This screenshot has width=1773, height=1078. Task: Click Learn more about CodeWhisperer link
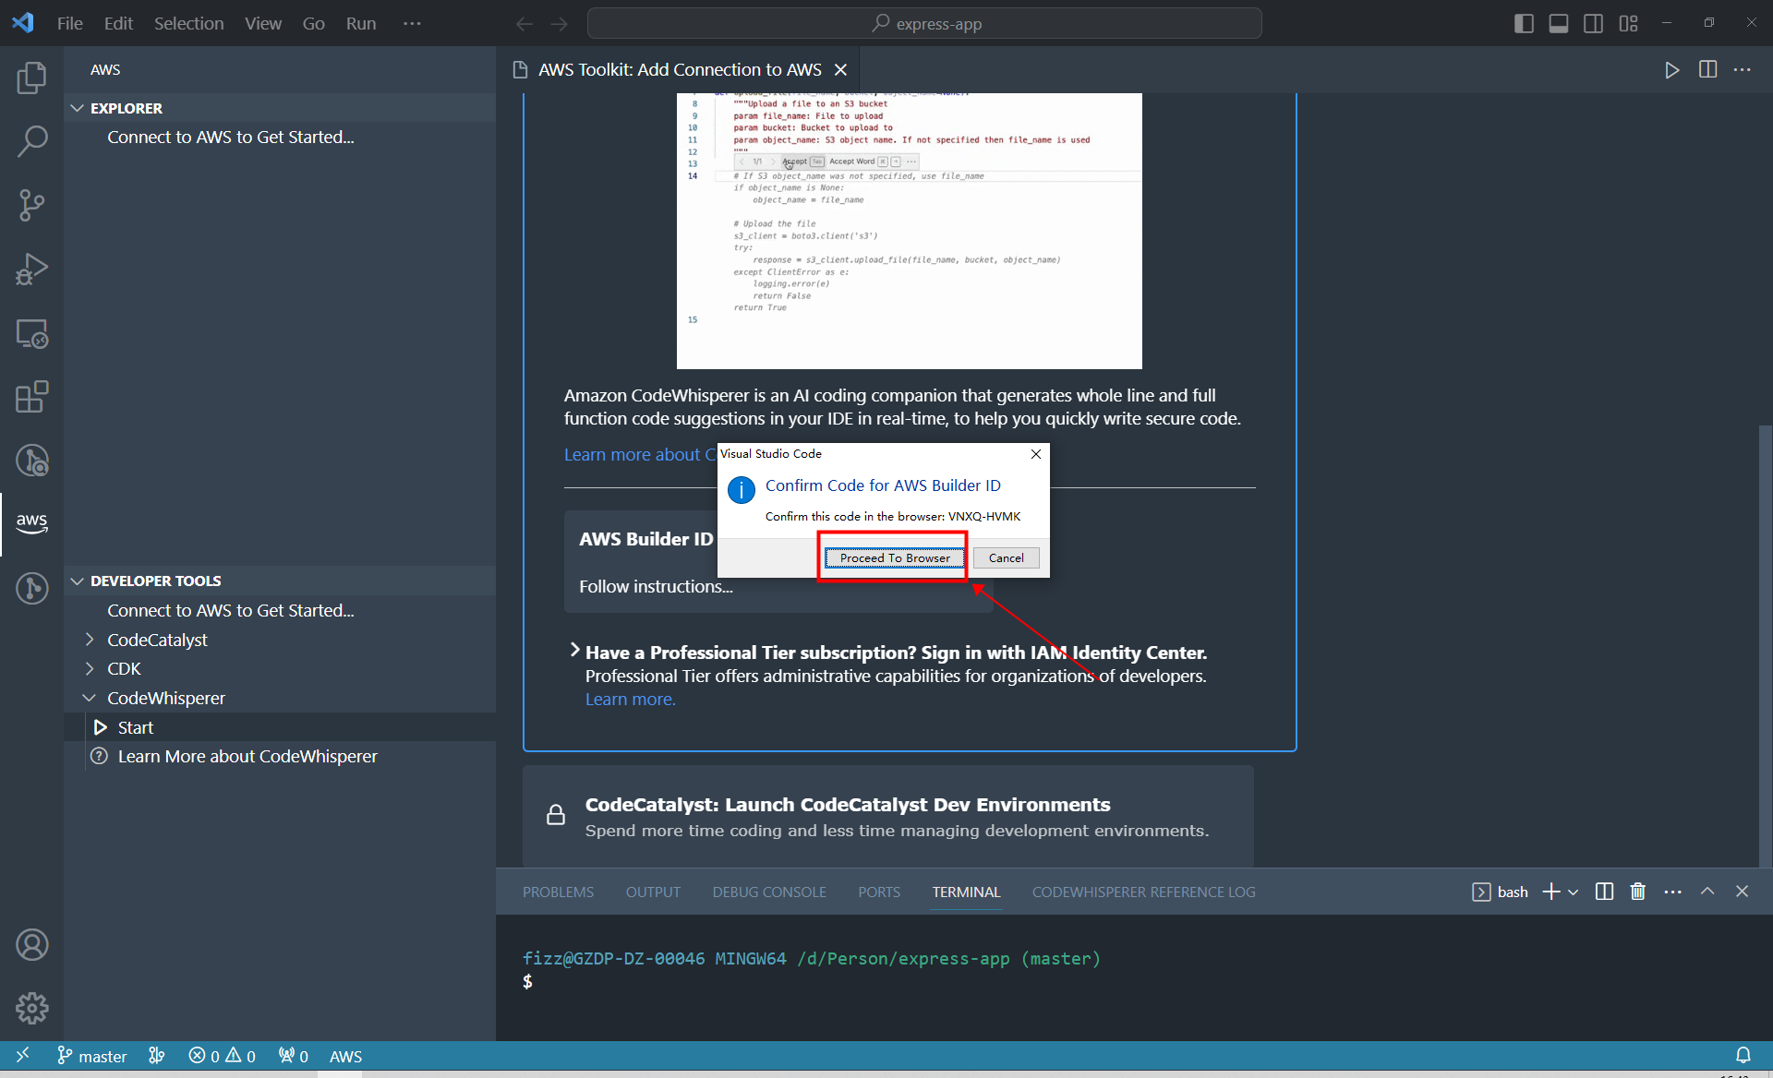(248, 755)
